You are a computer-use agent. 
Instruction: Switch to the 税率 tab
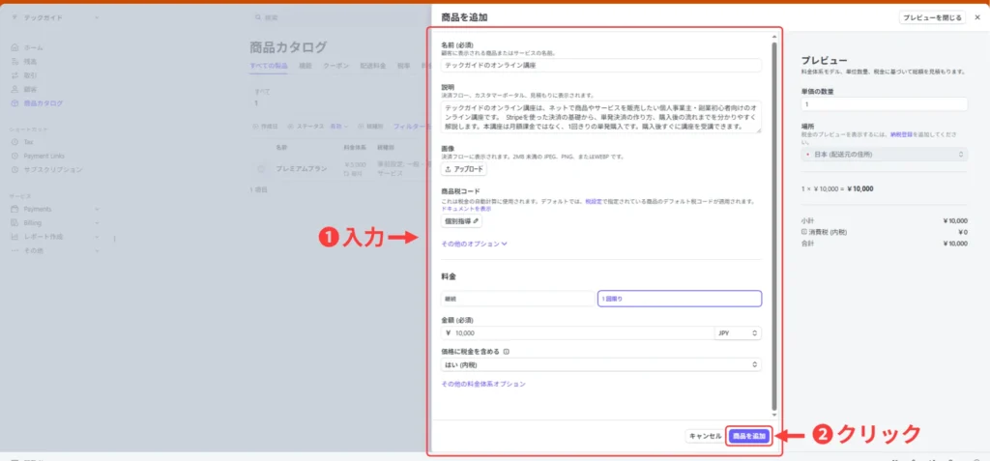click(403, 66)
